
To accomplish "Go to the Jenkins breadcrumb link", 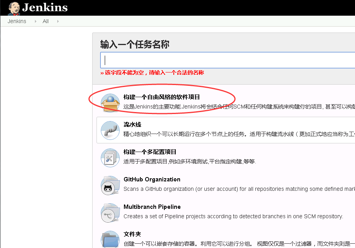I will pyautogui.click(x=17, y=21).
